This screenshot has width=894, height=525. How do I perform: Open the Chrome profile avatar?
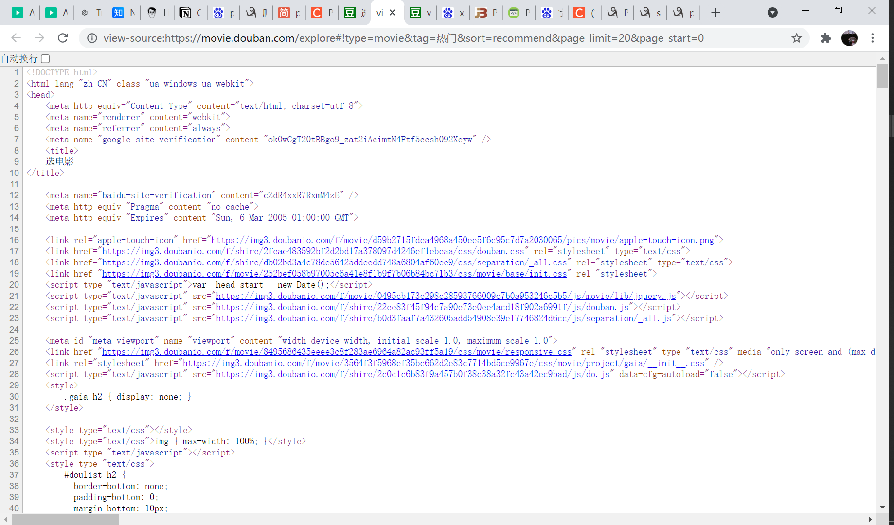click(x=849, y=38)
